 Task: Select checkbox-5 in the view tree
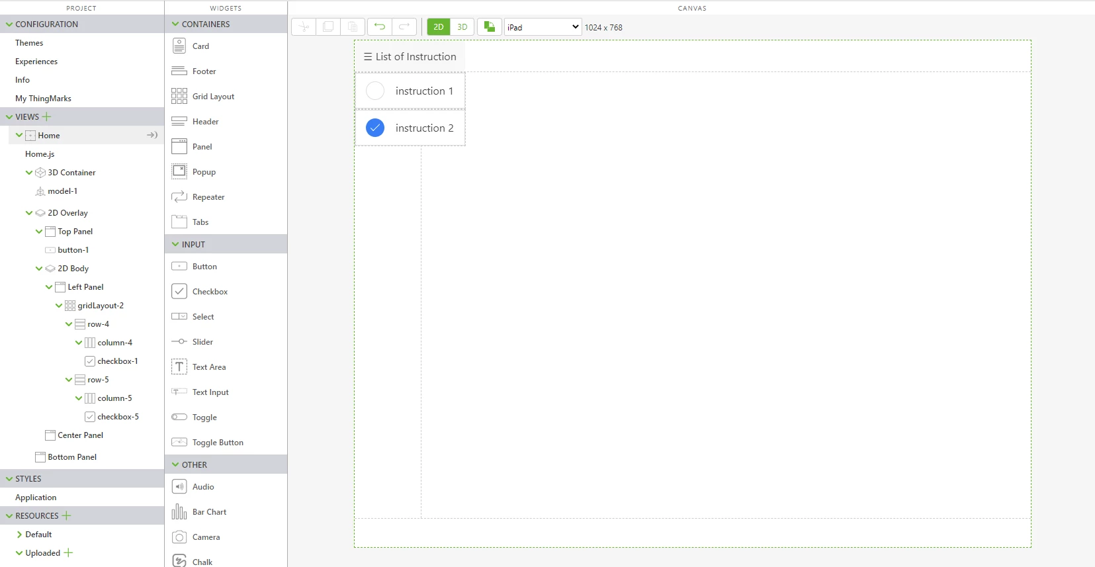118,417
